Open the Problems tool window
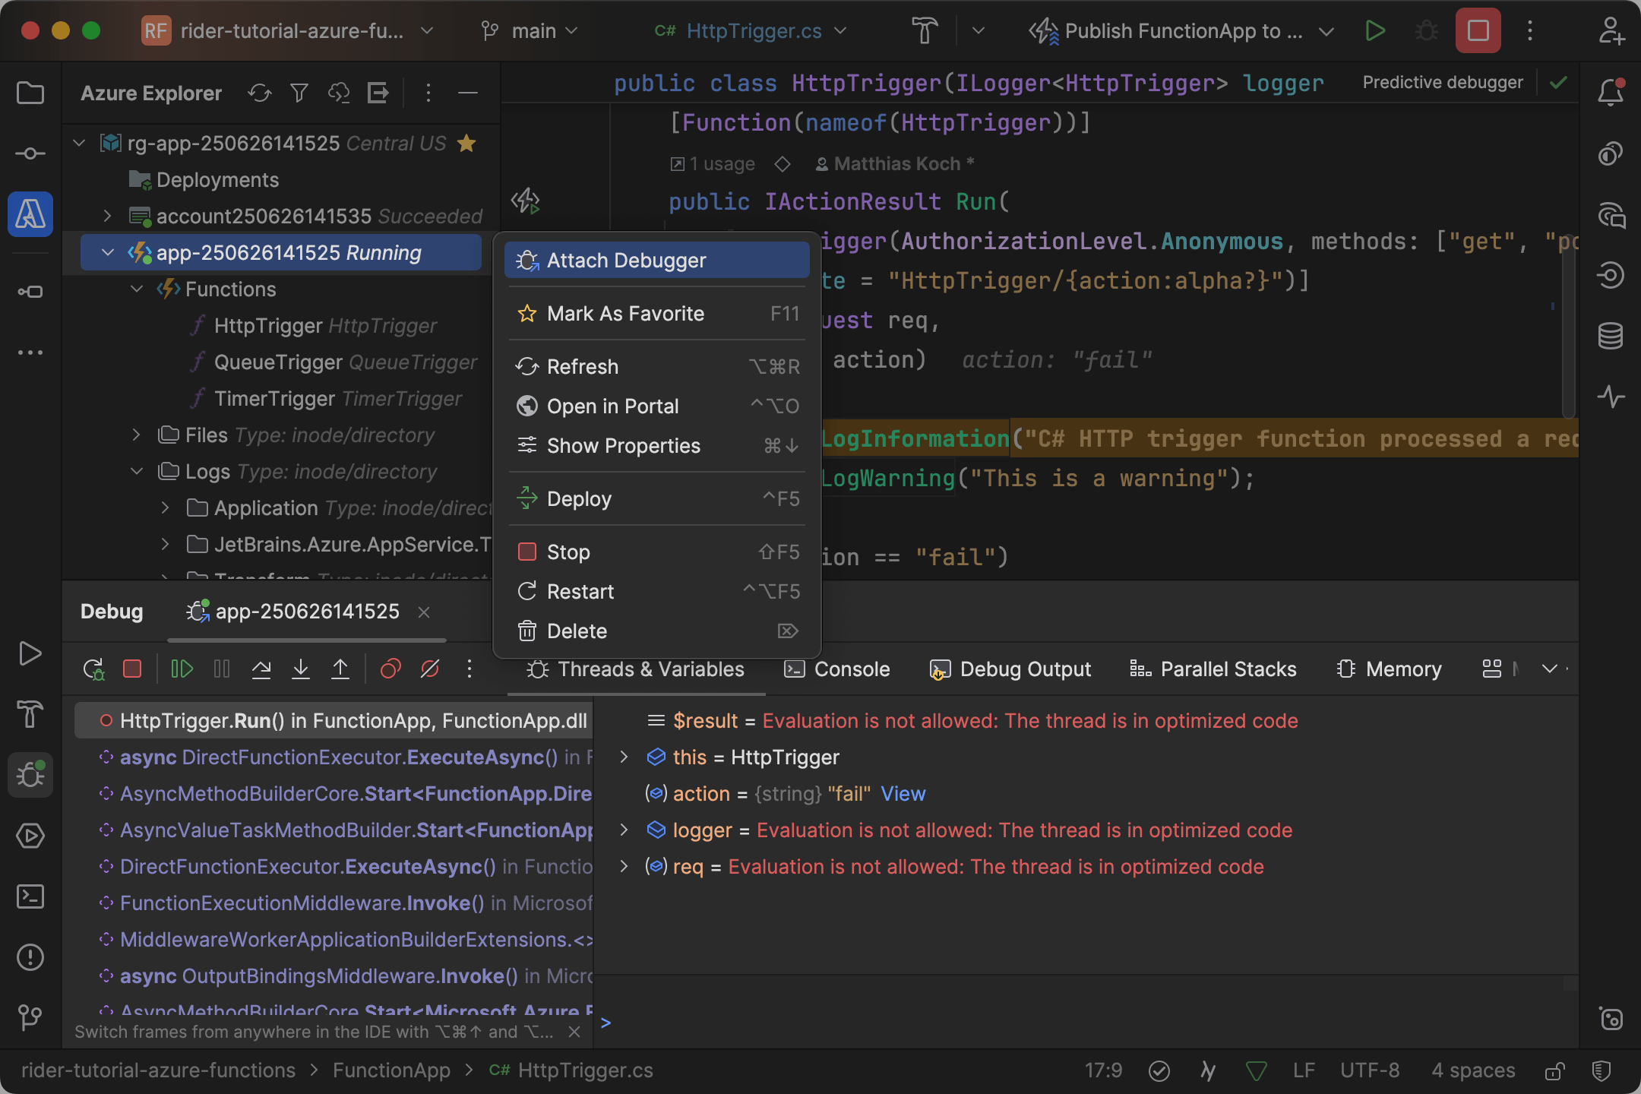The image size is (1641, 1094). tap(30, 957)
